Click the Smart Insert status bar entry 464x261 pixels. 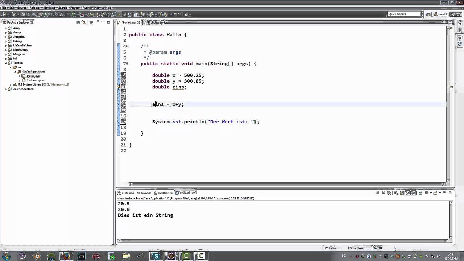[357, 248]
